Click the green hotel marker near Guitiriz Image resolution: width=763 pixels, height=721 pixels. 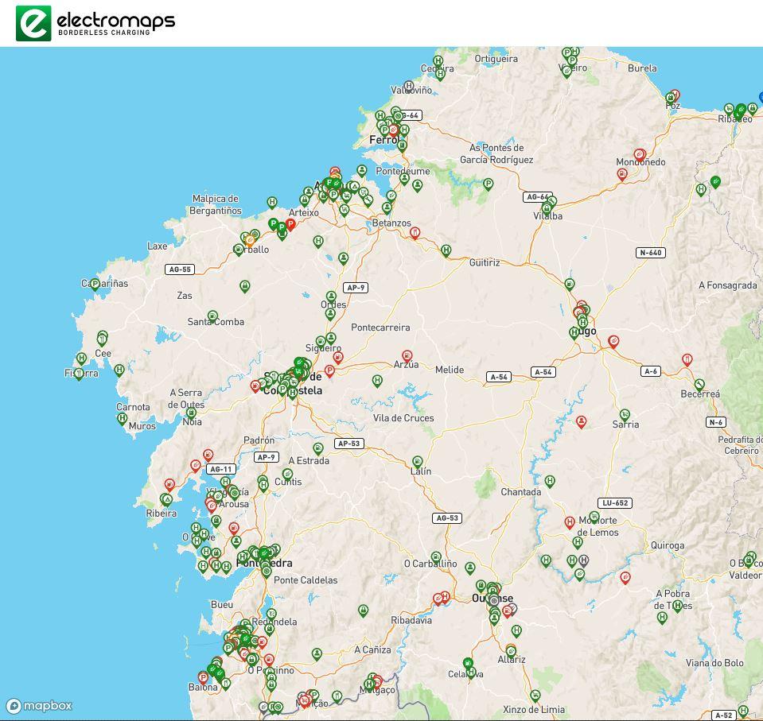click(446, 250)
